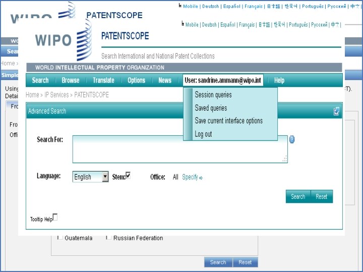This screenshot has height=272, width=363.
Task: Click the resize grip of the Search For box
Action: (x=285, y=159)
